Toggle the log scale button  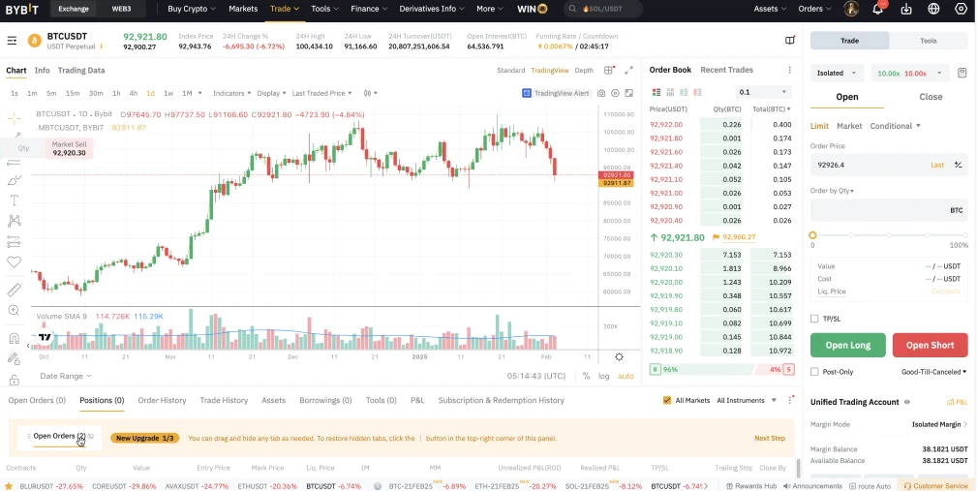604,377
